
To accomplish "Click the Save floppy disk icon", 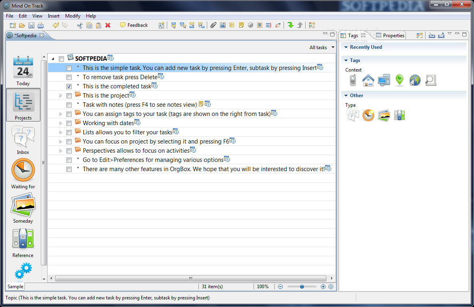I will (x=32, y=25).
